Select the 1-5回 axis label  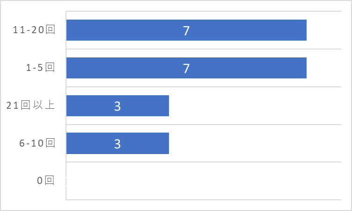pos(40,67)
